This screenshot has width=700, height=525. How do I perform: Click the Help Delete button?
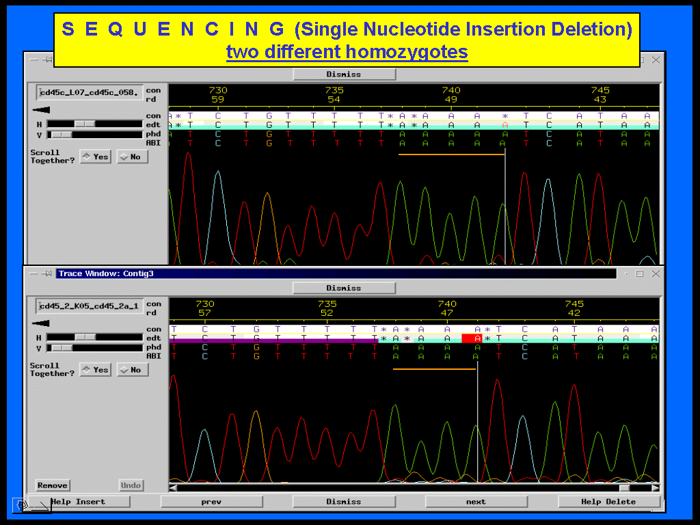pyautogui.click(x=608, y=502)
